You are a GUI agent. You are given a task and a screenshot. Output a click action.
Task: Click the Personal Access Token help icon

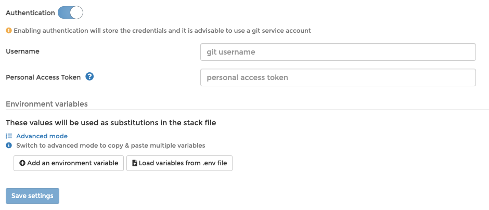coord(89,77)
